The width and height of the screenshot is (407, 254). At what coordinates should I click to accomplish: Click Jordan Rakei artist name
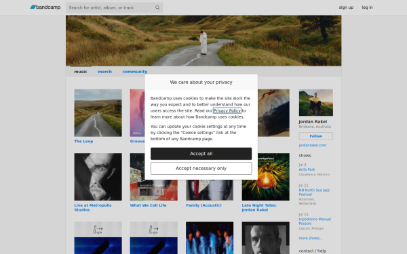[x=313, y=121]
